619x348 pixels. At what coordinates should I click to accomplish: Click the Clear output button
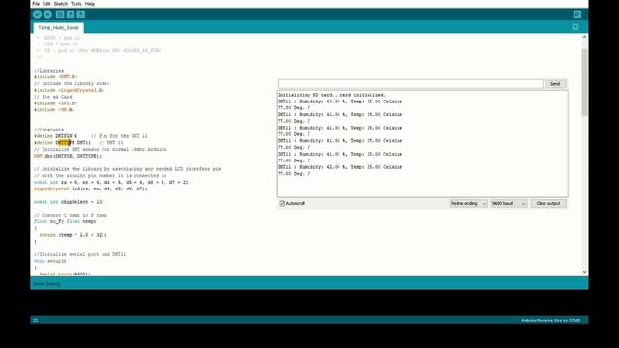tap(548, 204)
